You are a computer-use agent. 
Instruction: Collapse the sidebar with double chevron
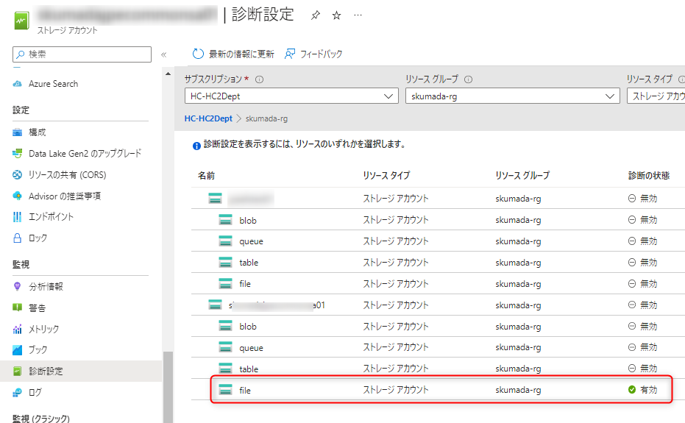[x=164, y=54]
